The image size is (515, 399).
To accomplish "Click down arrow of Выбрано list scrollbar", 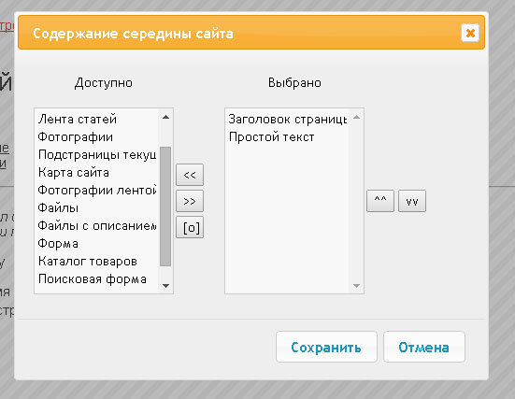I will [356, 286].
